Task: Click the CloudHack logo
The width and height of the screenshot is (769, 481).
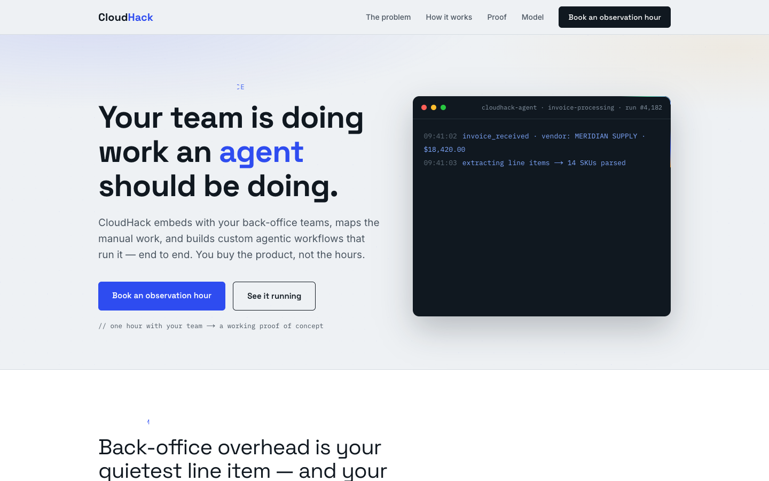Action: [125, 17]
